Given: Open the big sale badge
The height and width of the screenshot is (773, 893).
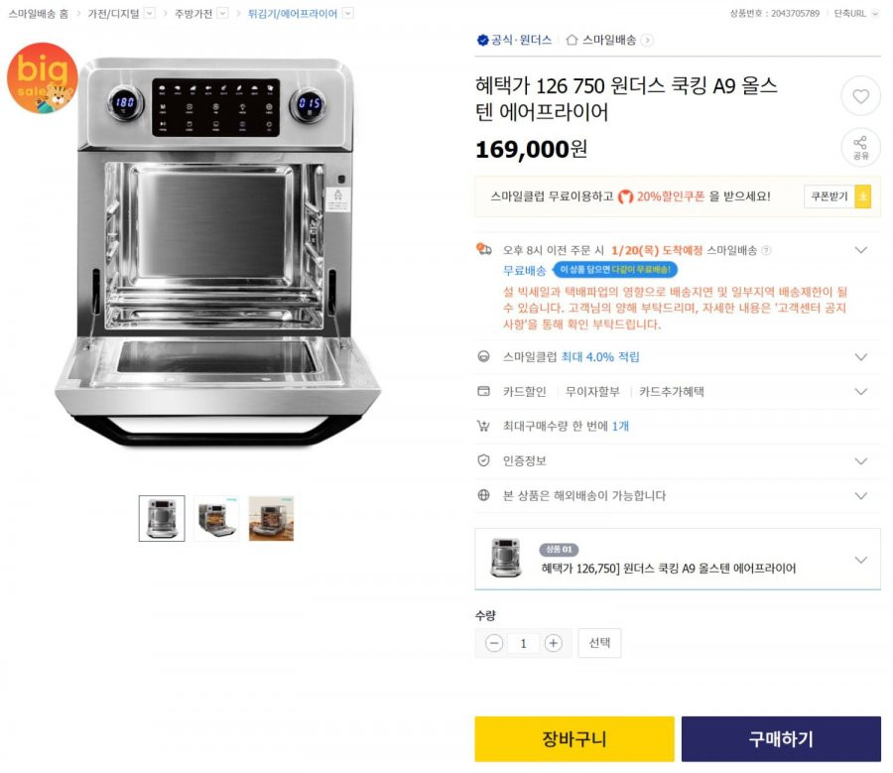Looking at the screenshot, I should point(41,78).
